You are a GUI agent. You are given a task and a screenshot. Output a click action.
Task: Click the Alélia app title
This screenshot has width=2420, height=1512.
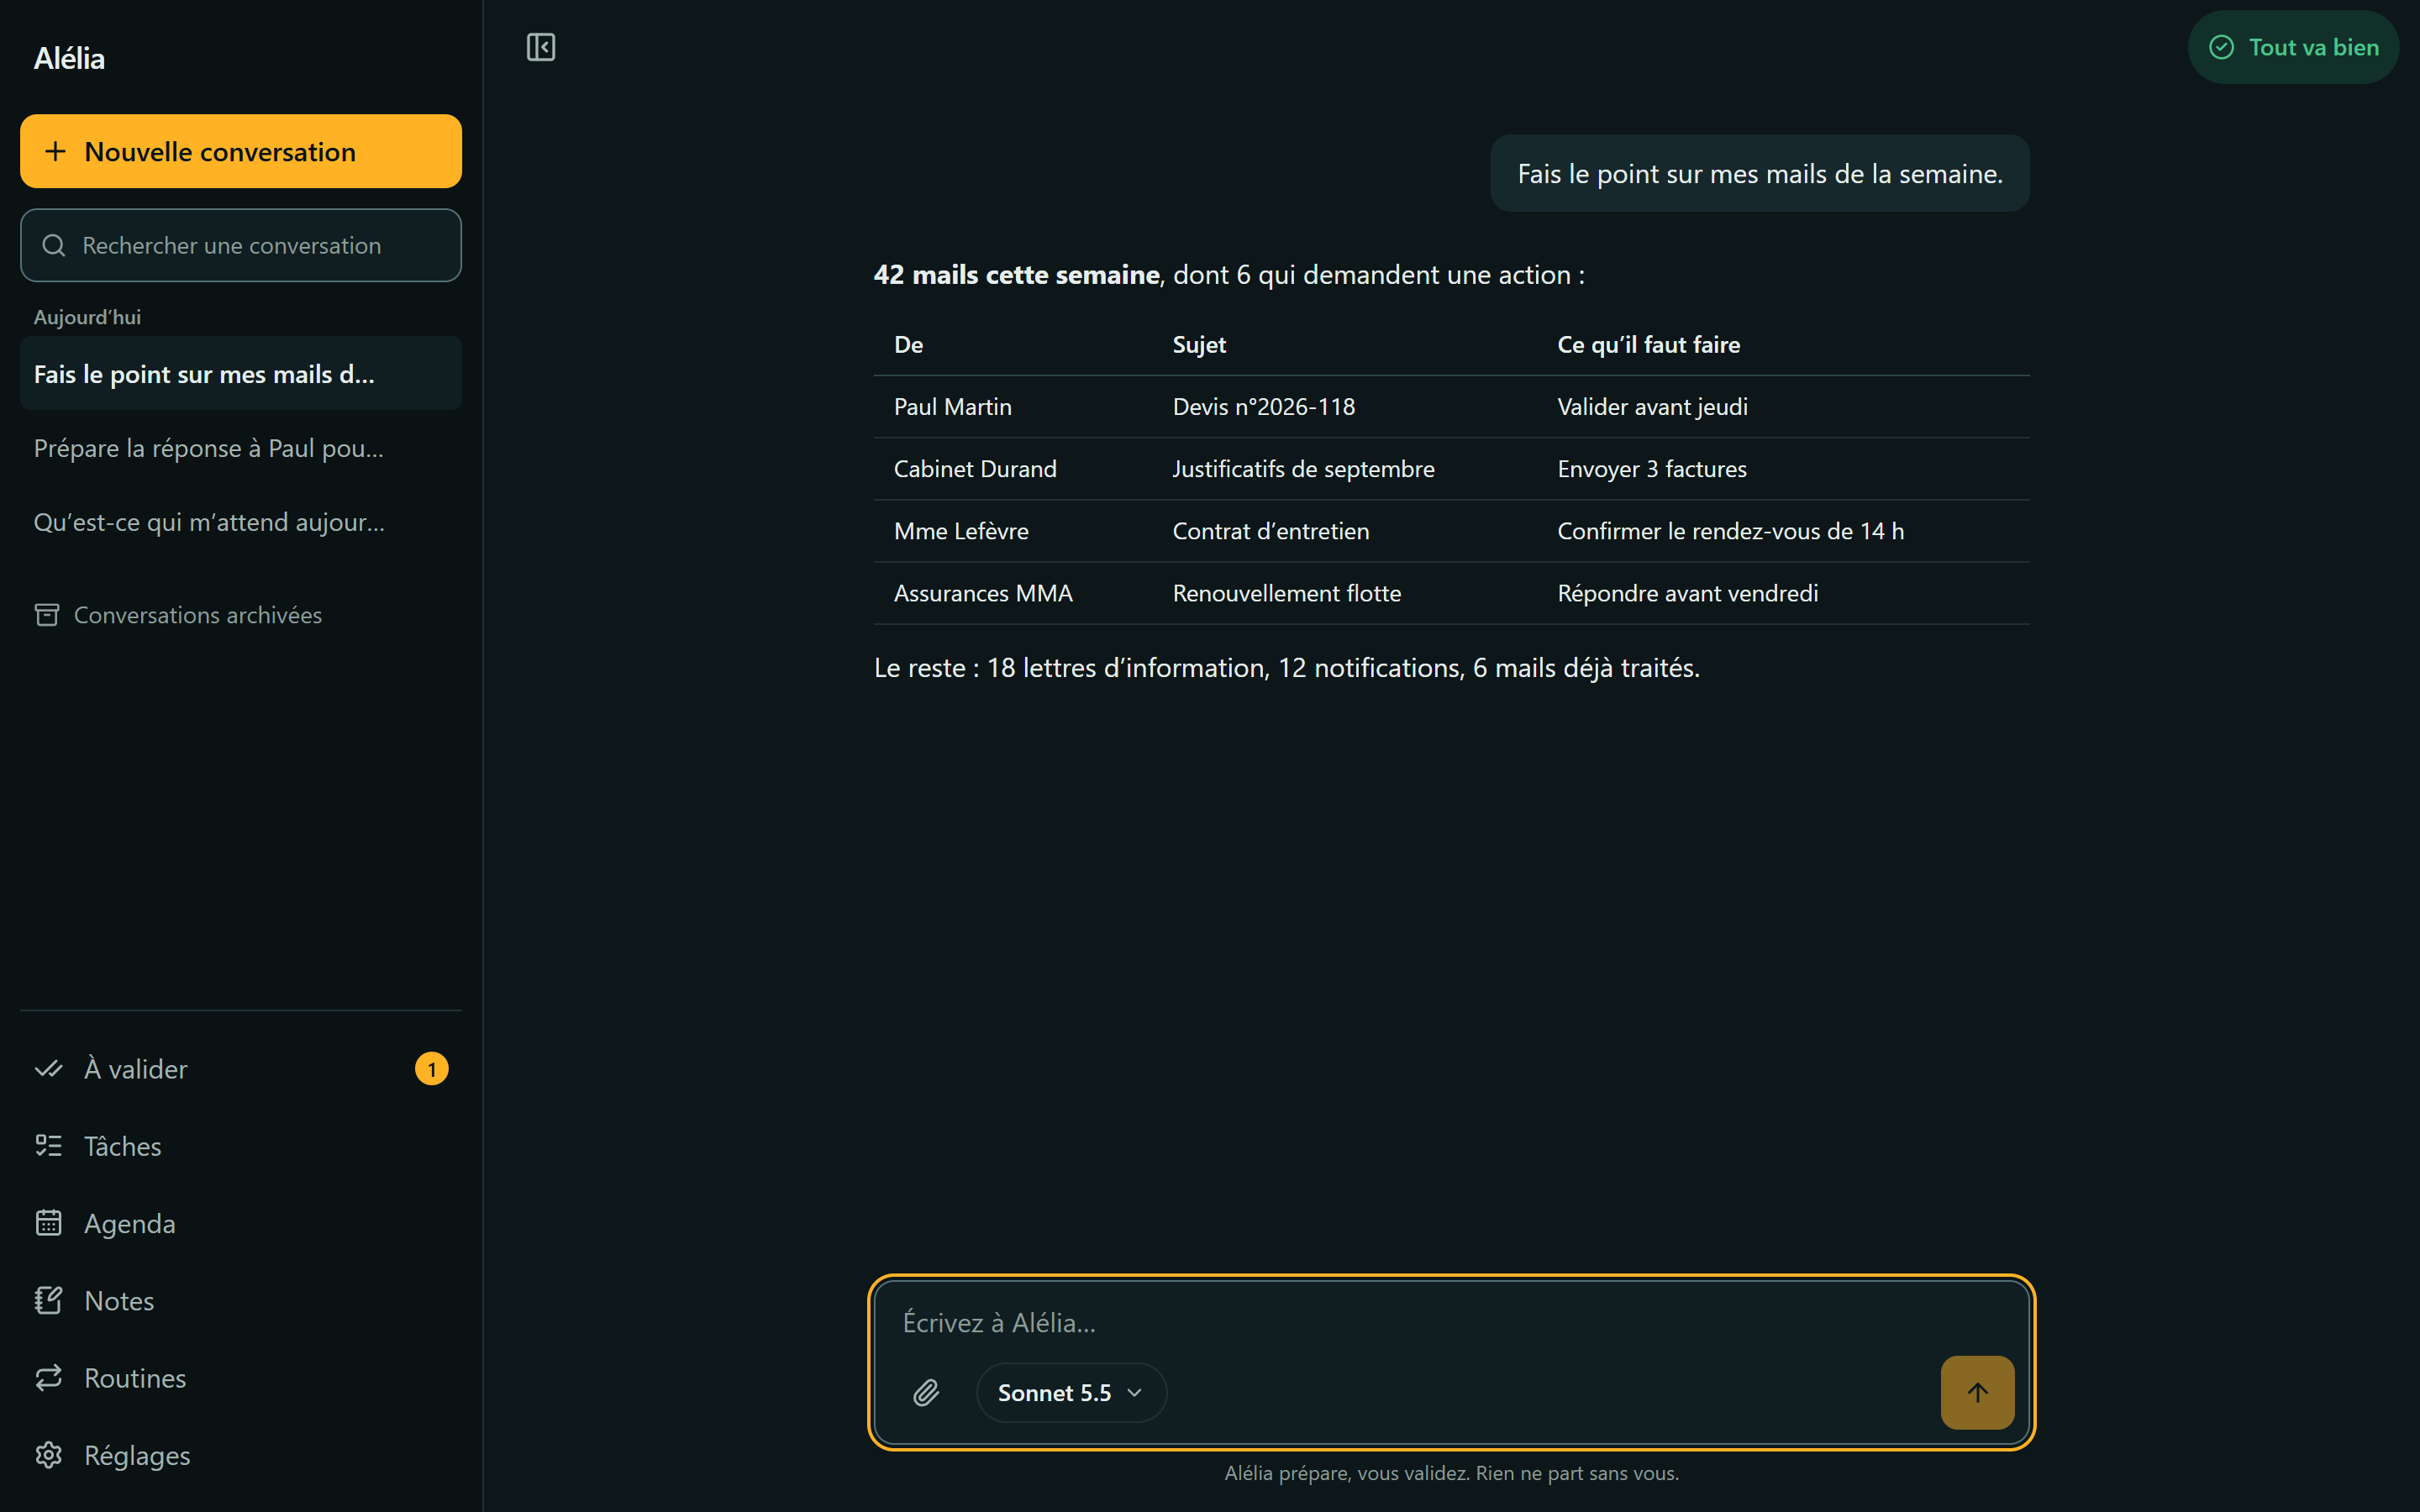69,58
